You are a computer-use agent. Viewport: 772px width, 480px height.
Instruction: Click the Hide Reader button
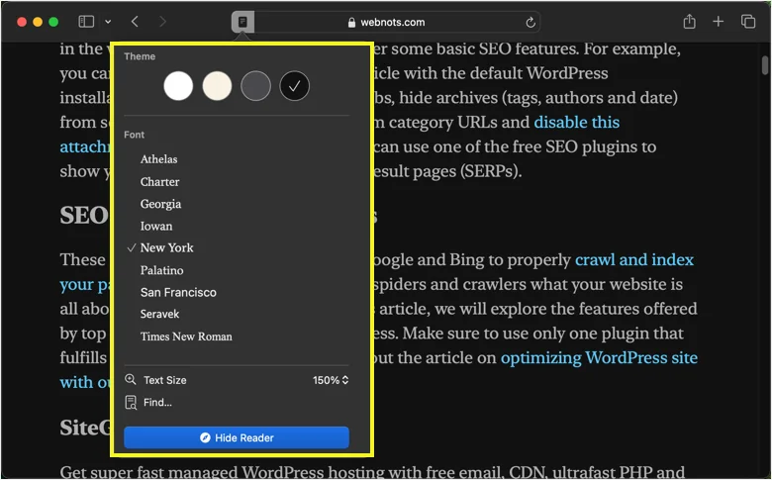coord(237,437)
